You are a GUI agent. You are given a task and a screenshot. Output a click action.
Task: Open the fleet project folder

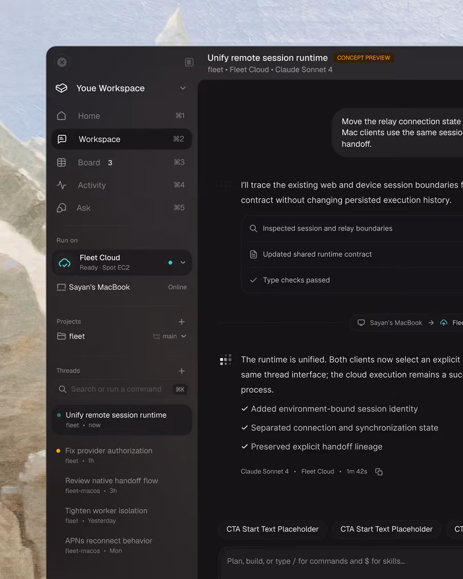[x=71, y=337]
